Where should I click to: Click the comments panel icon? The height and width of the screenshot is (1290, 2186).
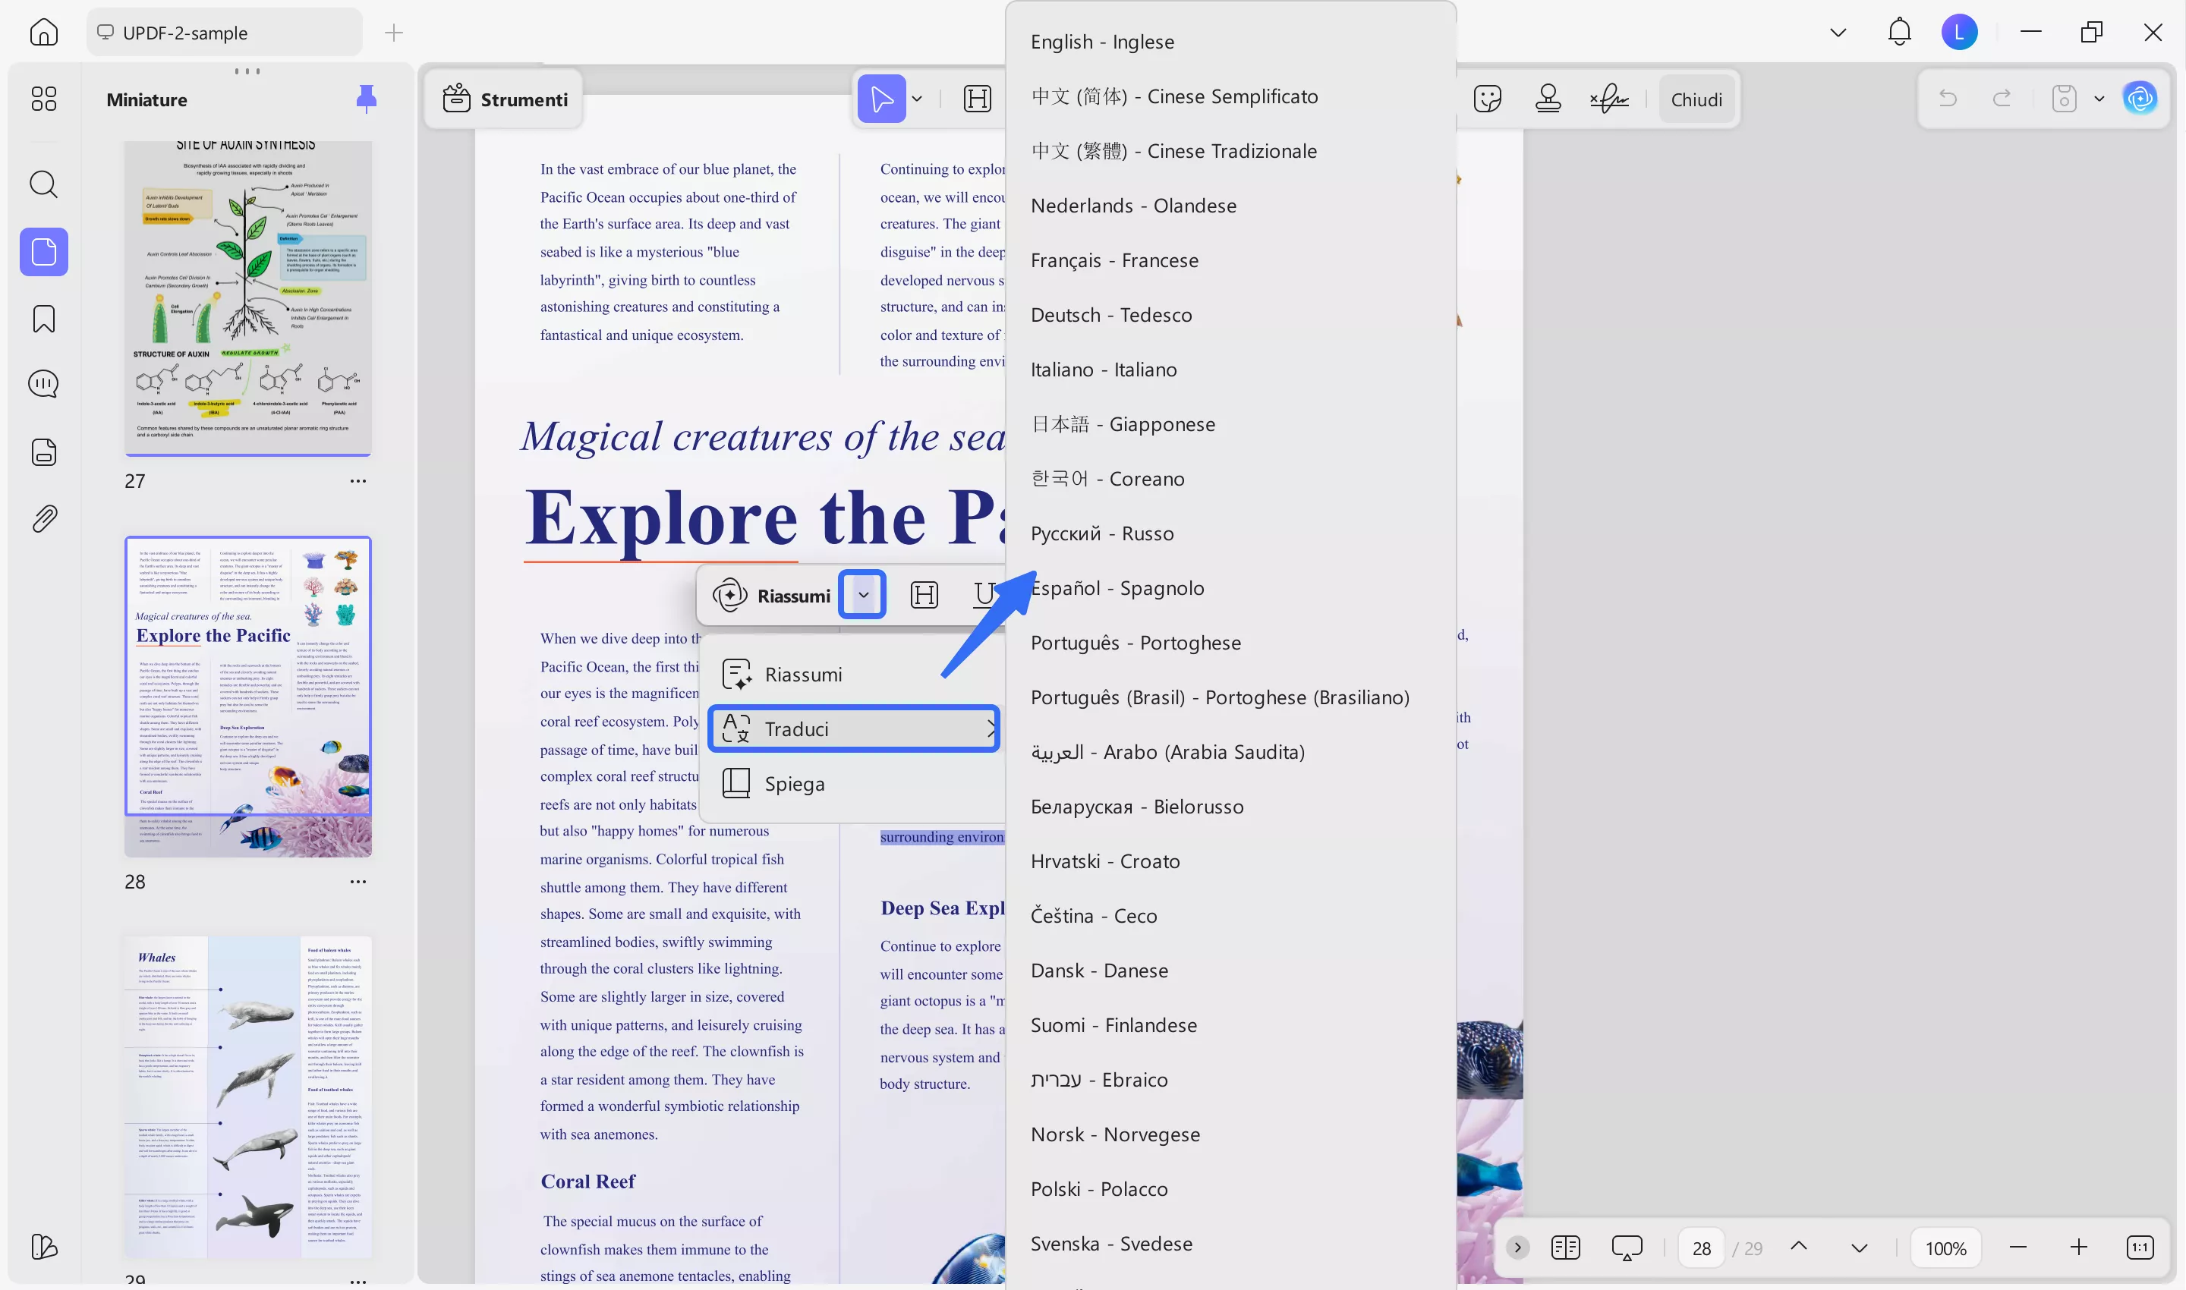coord(43,384)
